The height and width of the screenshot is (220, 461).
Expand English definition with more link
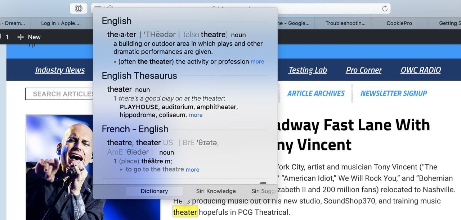(257, 61)
